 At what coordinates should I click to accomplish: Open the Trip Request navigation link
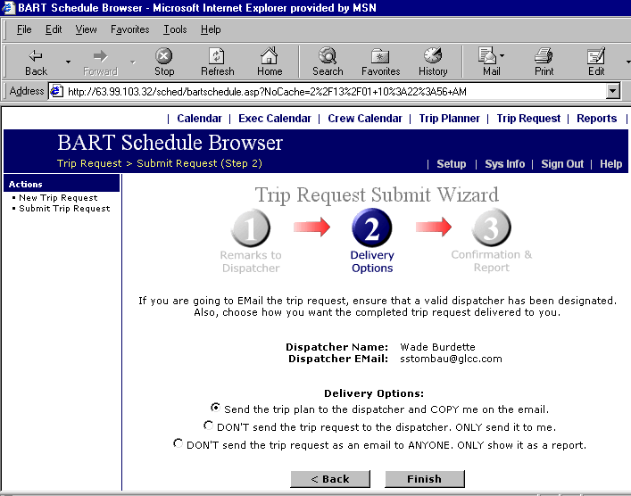528,119
